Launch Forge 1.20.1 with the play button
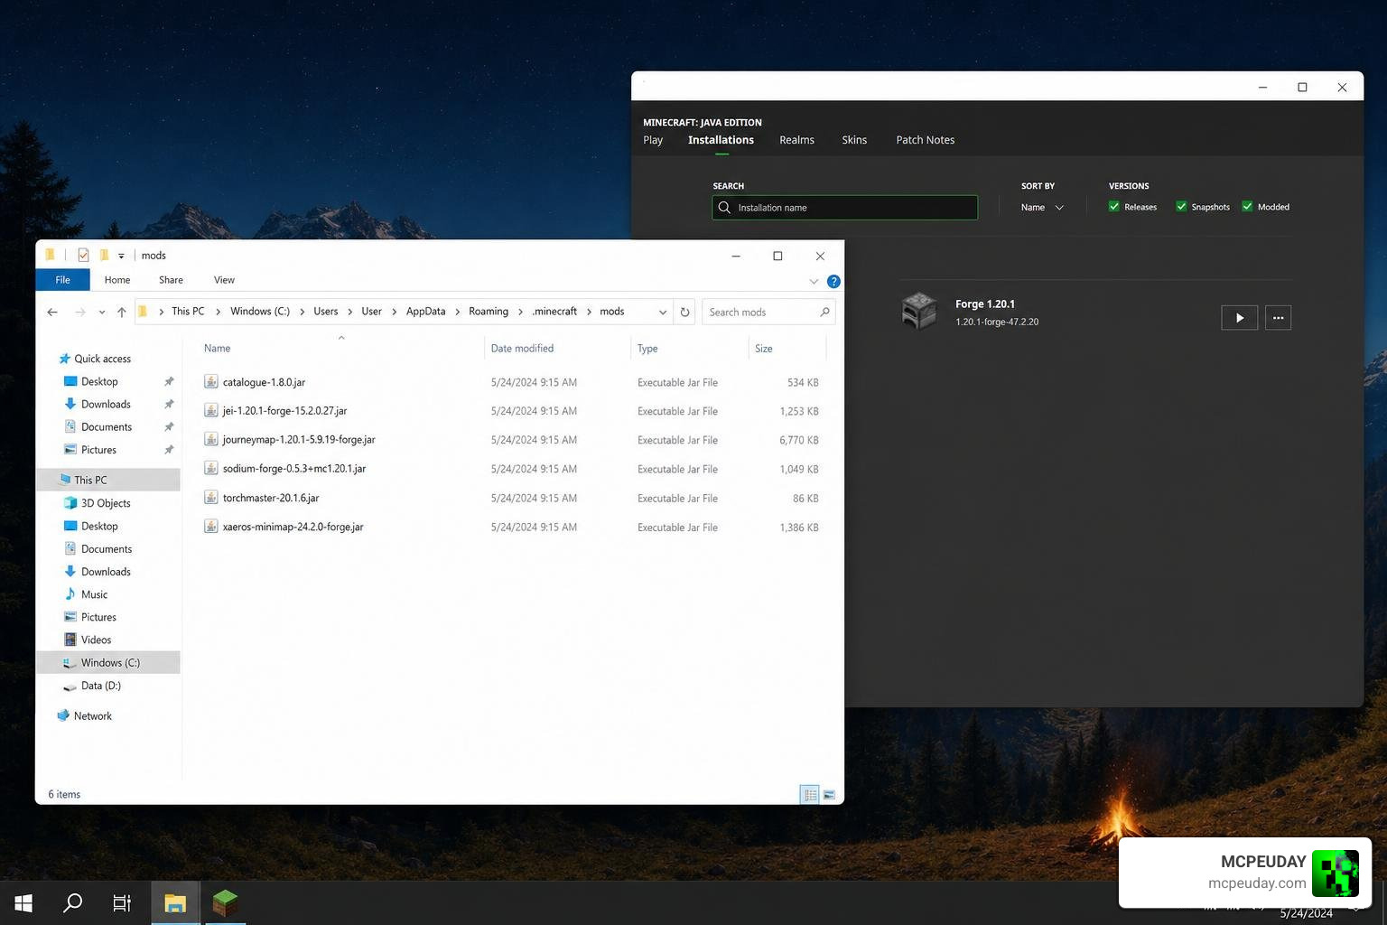1387x925 pixels. [x=1239, y=318]
